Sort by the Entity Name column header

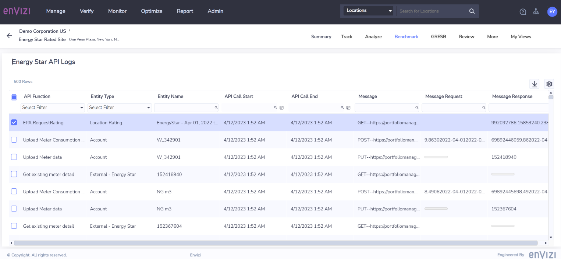click(x=171, y=97)
